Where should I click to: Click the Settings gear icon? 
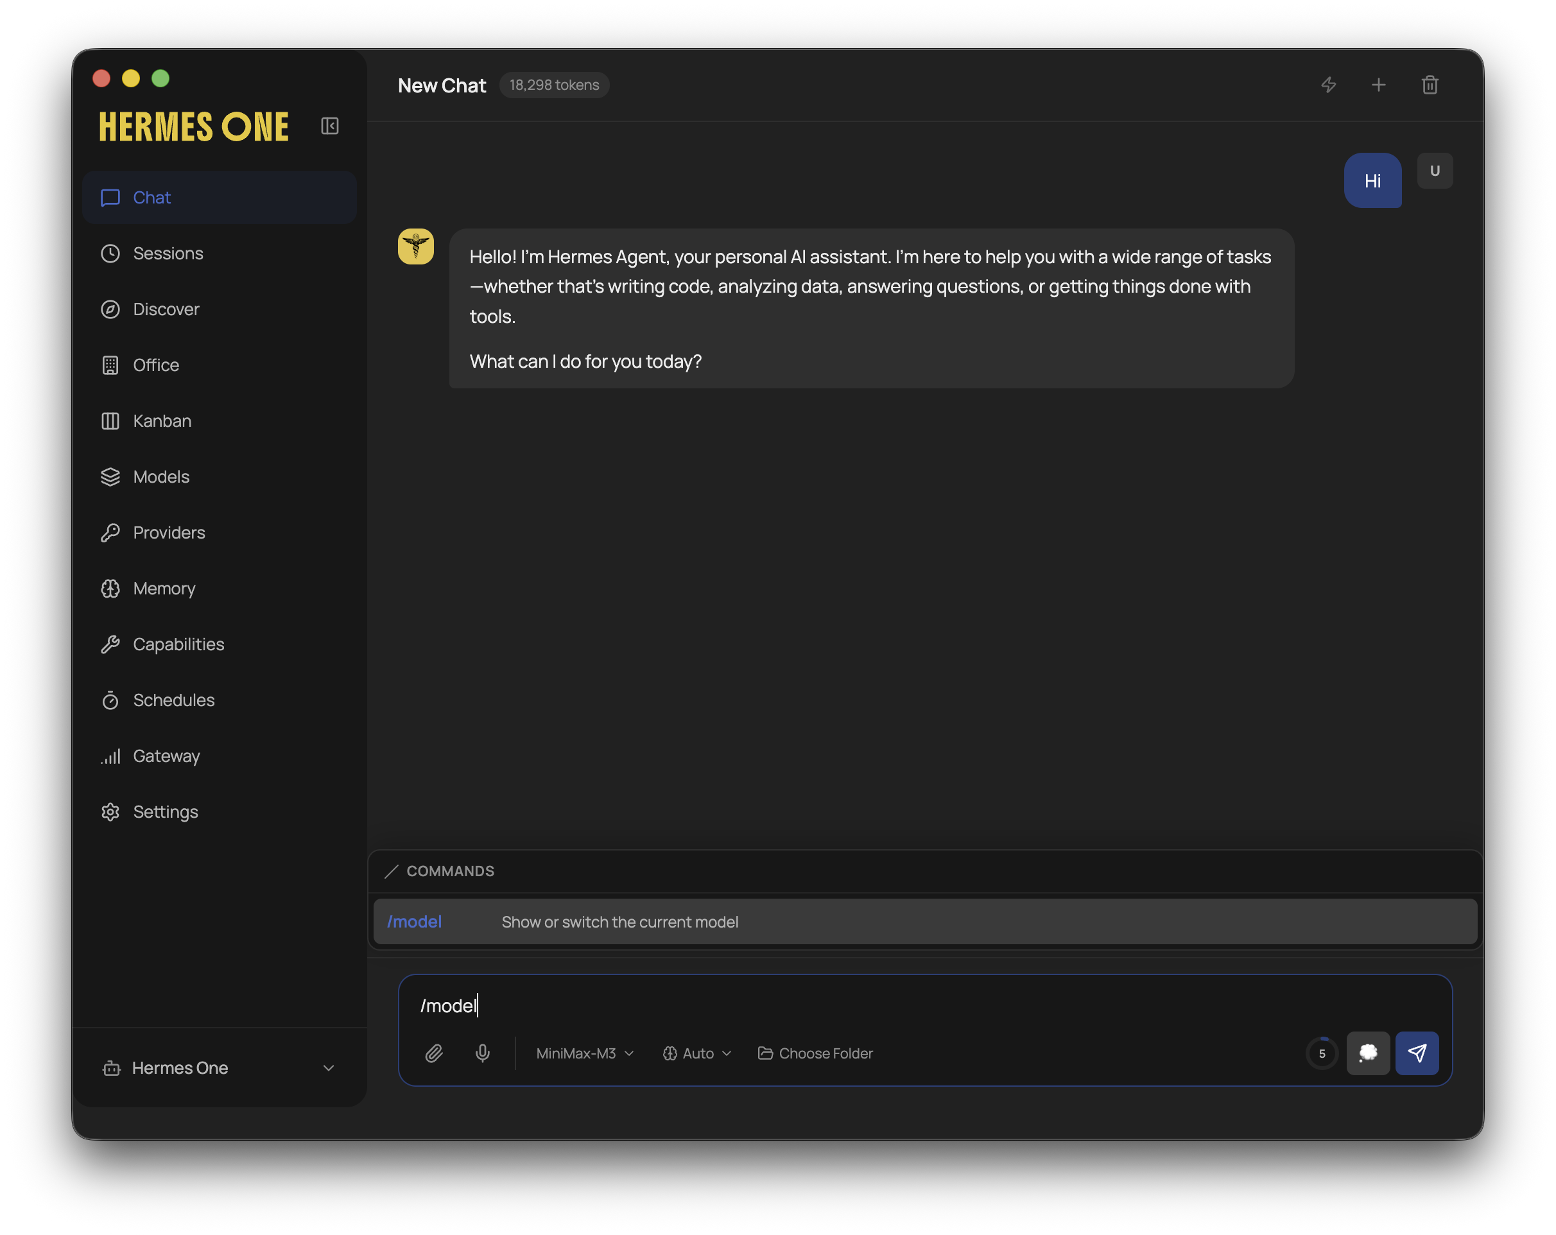pyautogui.click(x=110, y=811)
